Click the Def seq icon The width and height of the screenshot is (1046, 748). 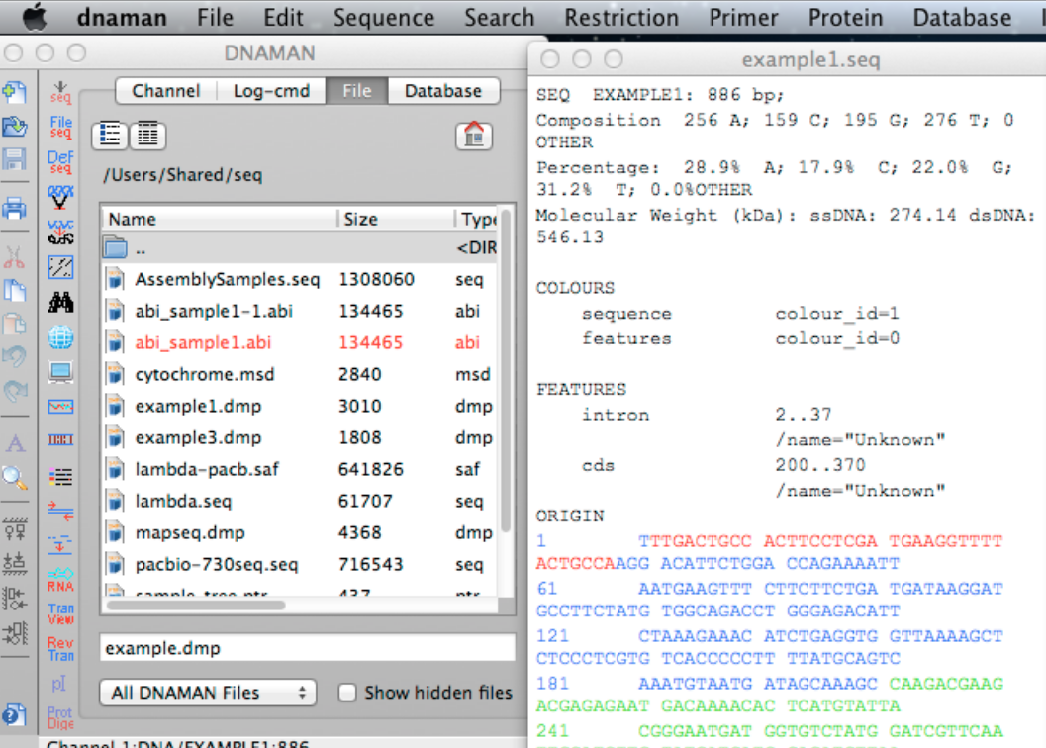(x=60, y=161)
